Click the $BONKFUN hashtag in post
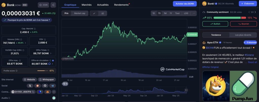Viewport: 259px width, 102px height. point(209,48)
